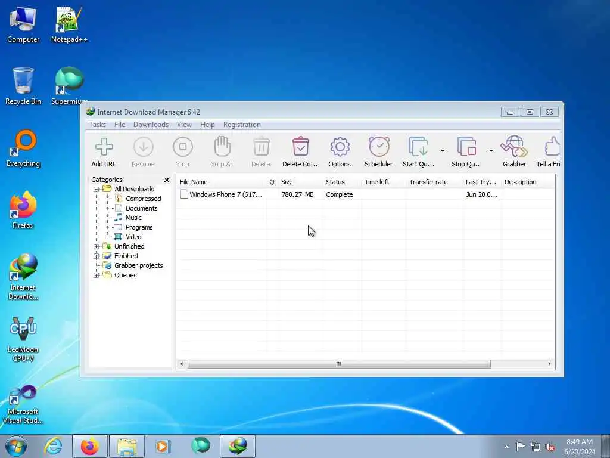
Task: Click the horizontal scrollbar thumb
Action: [x=339, y=364]
